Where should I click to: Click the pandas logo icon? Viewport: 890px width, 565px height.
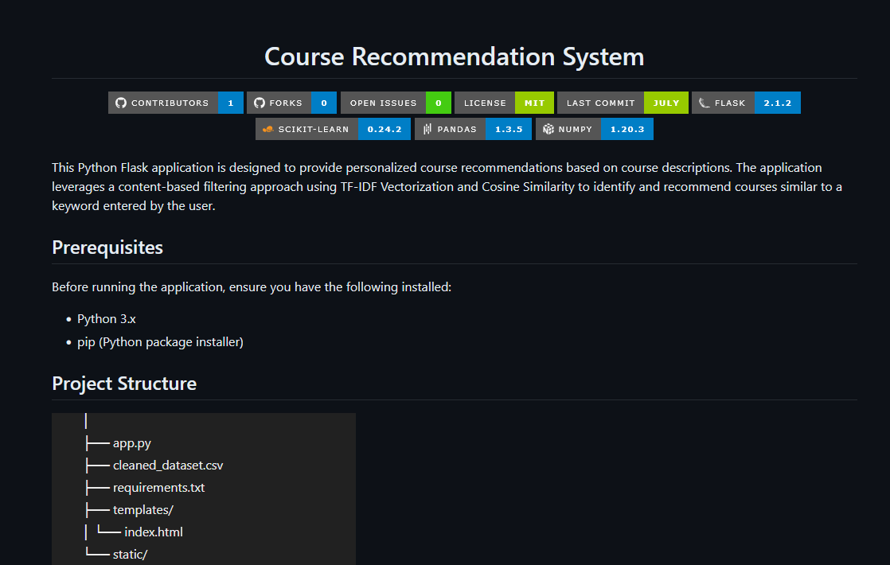coord(427,130)
